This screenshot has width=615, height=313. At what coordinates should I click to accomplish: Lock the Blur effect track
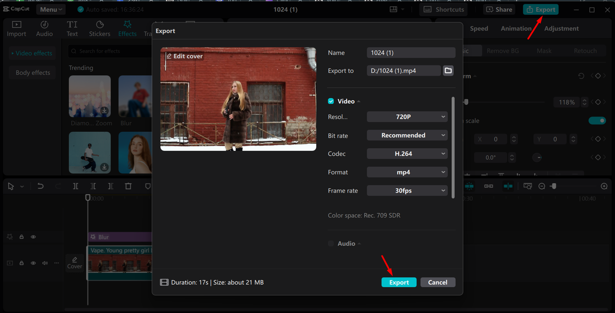coord(22,237)
